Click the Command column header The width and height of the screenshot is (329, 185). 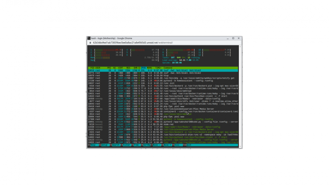coord(168,68)
